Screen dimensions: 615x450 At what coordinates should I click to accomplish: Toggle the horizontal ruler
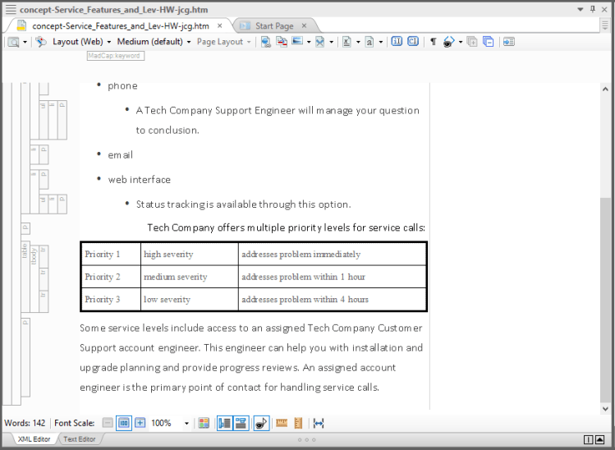282,423
